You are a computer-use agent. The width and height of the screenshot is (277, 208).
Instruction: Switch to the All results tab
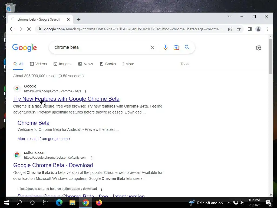(x=18, y=64)
